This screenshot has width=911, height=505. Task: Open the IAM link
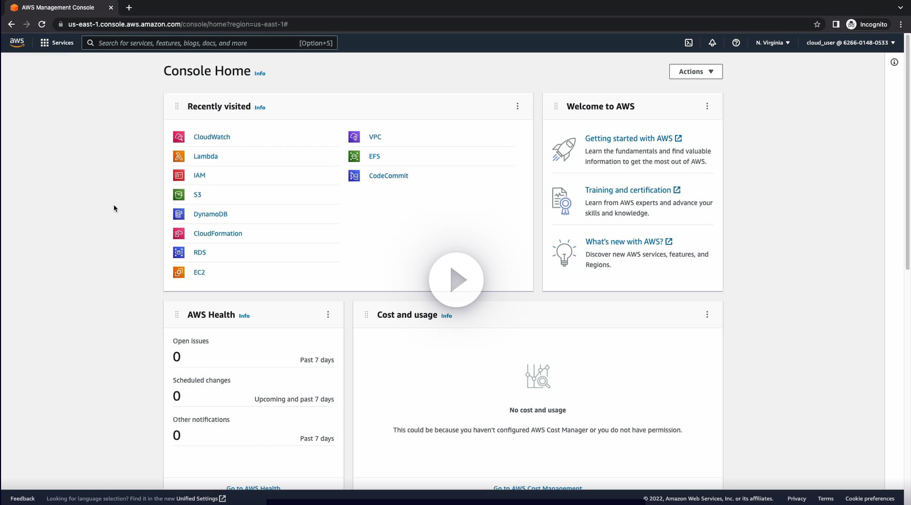[x=200, y=175]
